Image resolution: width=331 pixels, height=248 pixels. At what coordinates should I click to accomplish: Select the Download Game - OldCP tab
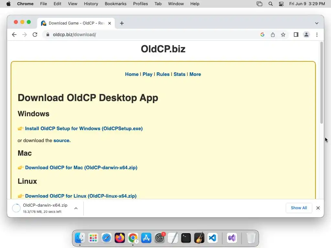point(76,23)
